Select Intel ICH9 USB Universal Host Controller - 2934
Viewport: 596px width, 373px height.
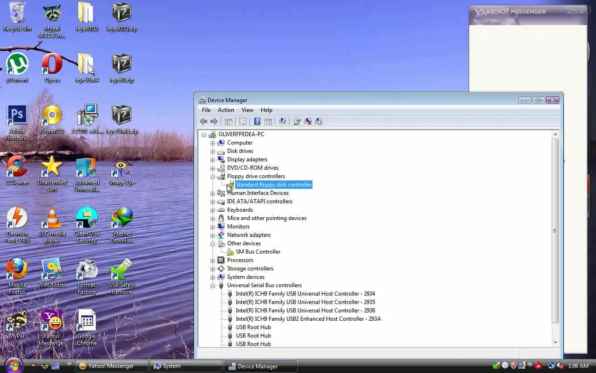(305, 294)
